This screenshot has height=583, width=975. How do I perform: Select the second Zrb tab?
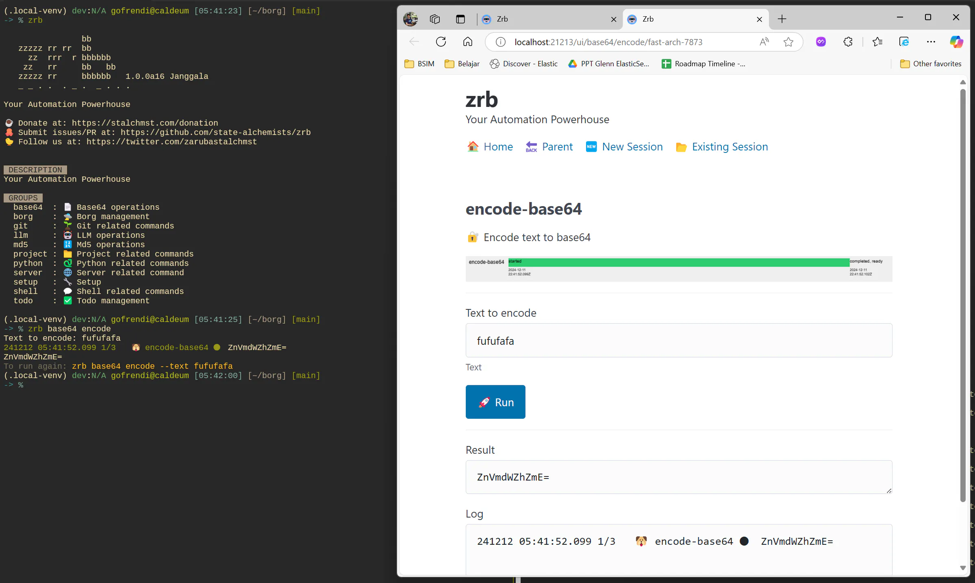click(x=695, y=19)
